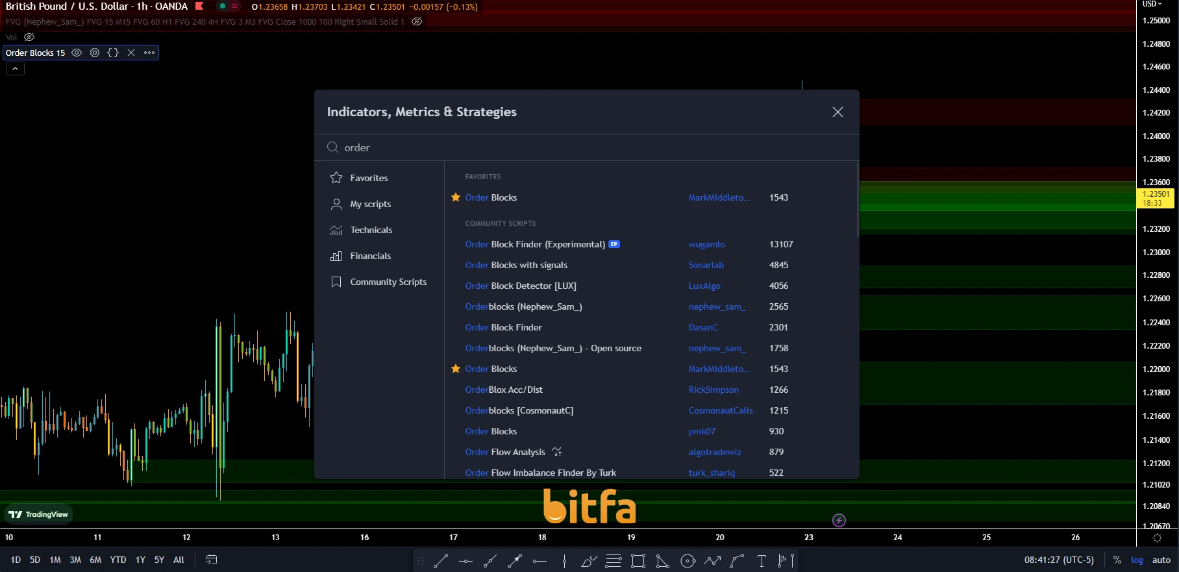Select the horizontal line drawing tool
The image size is (1179, 572).
click(465, 560)
